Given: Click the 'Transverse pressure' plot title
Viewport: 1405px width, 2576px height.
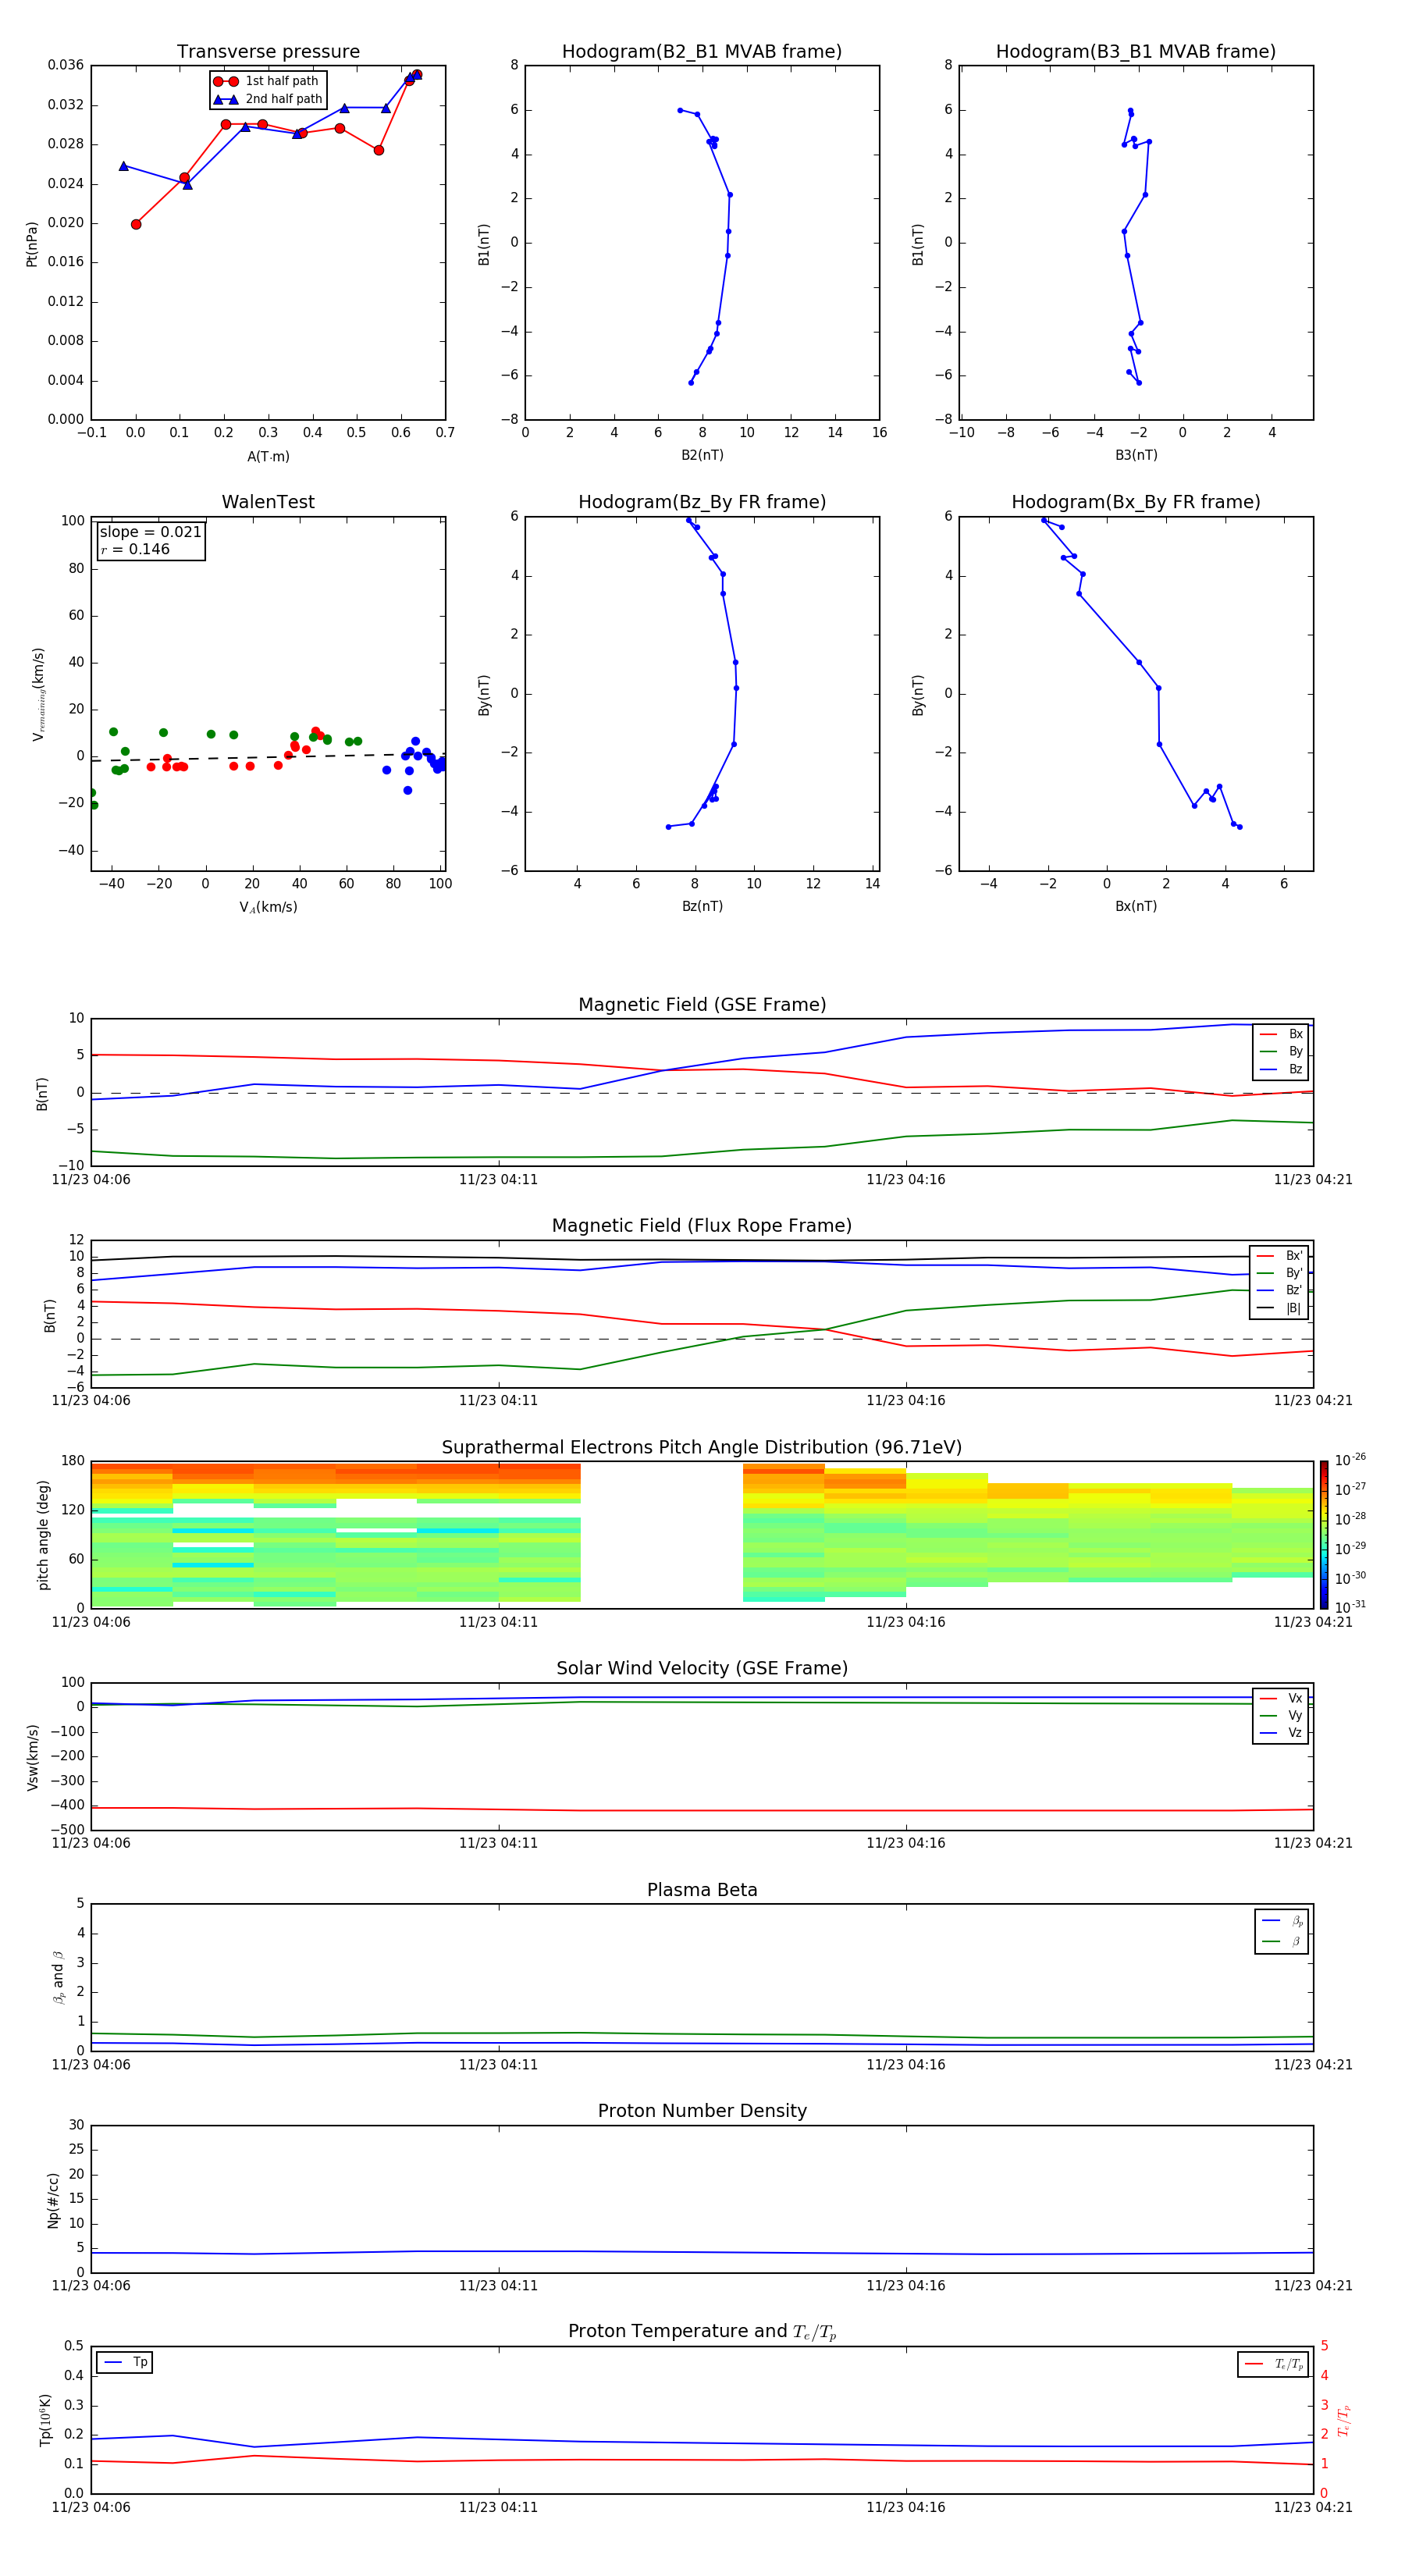Looking at the screenshot, I should [268, 52].
